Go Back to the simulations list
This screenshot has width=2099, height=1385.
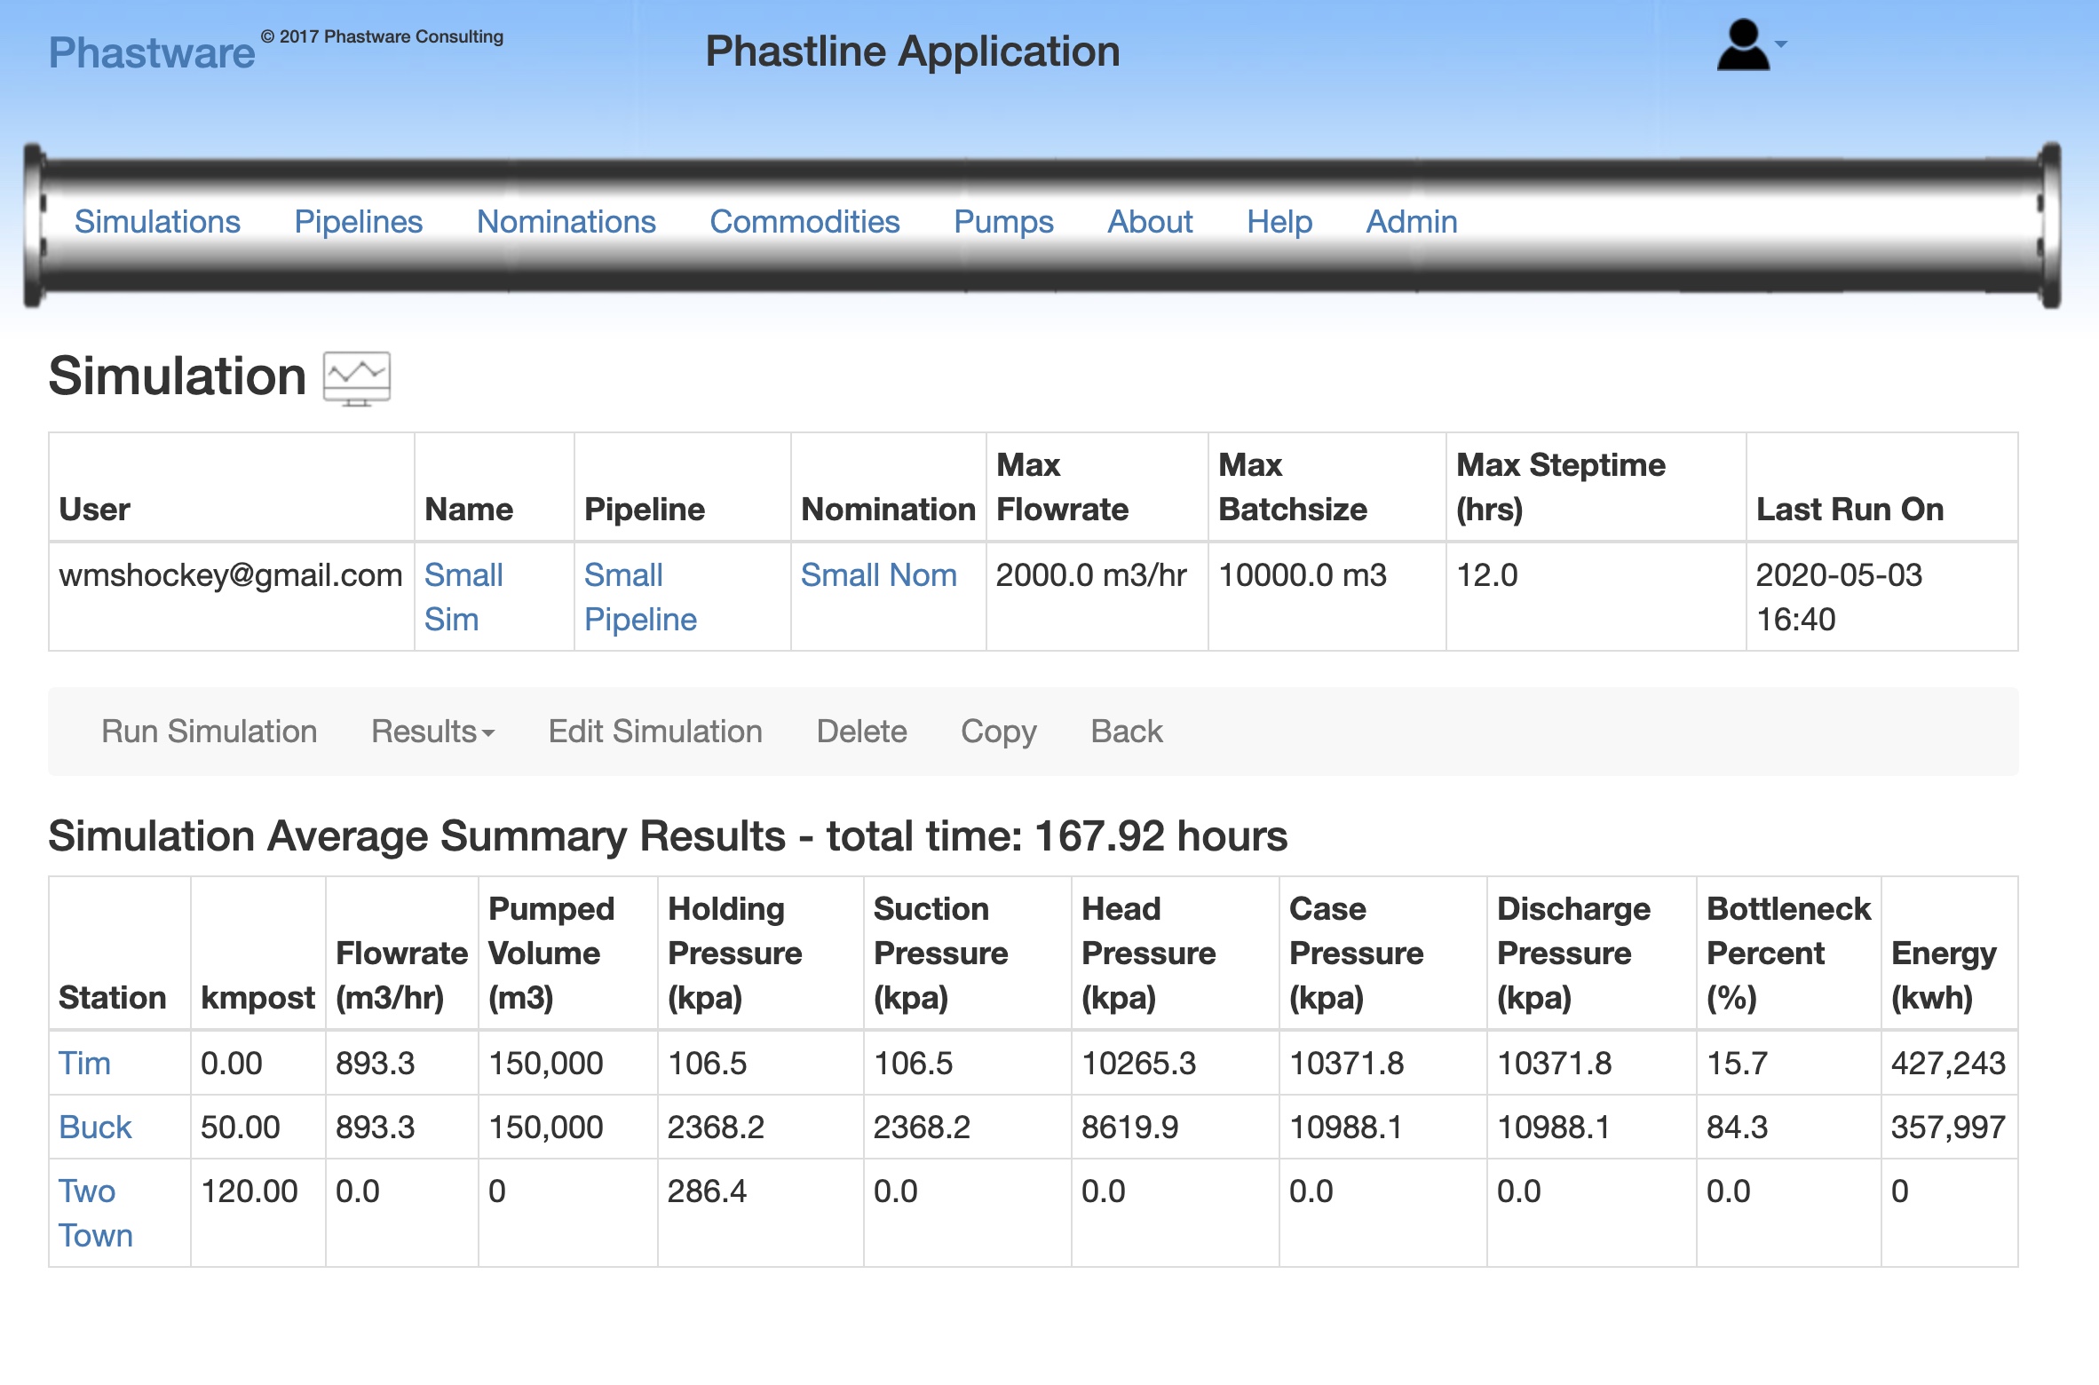(x=1125, y=731)
